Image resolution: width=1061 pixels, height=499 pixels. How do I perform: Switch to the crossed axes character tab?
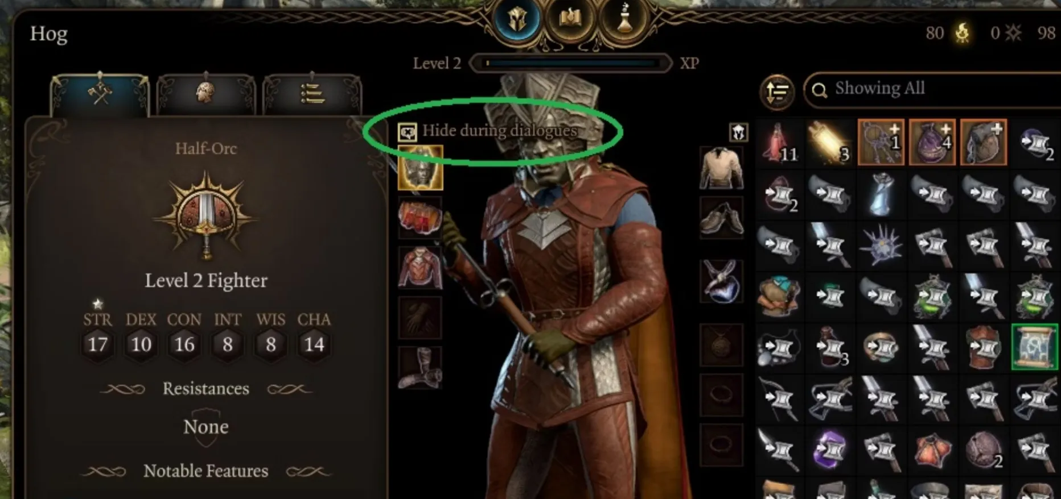pyautogui.click(x=100, y=94)
